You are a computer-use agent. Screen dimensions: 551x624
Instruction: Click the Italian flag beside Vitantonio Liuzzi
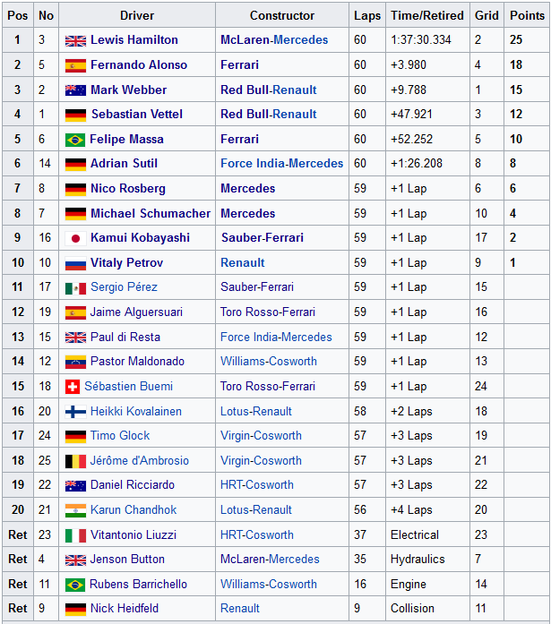(75, 535)
